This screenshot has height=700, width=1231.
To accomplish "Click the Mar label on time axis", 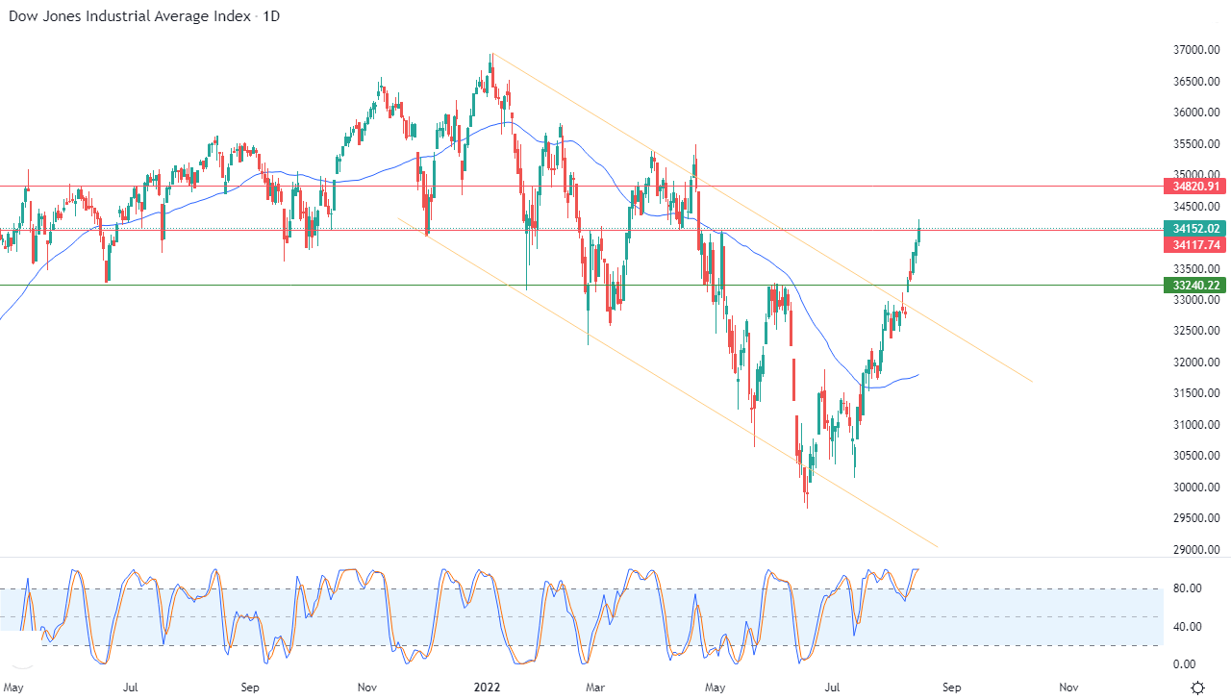I will coord(595,687).
